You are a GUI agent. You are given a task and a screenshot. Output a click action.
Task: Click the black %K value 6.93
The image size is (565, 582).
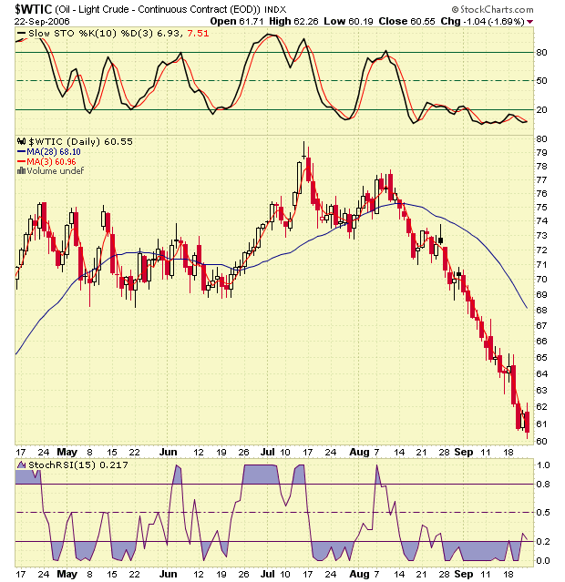pos(169,34)
